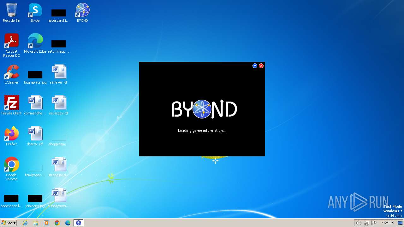The image size is (404, 227).
Task: Open the network tray icon
Action: tap(366, 223)
